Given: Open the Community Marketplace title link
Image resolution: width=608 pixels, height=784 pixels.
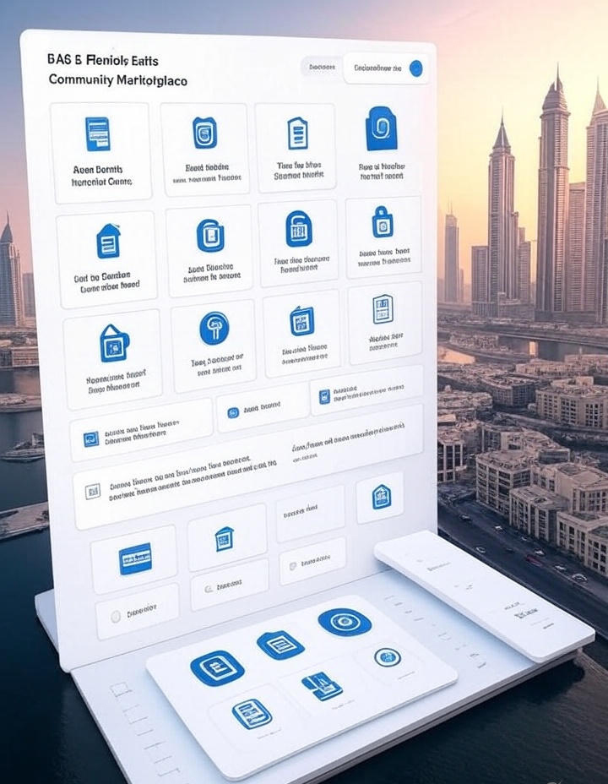Looking at the screenshot, I should coord(118,81).
